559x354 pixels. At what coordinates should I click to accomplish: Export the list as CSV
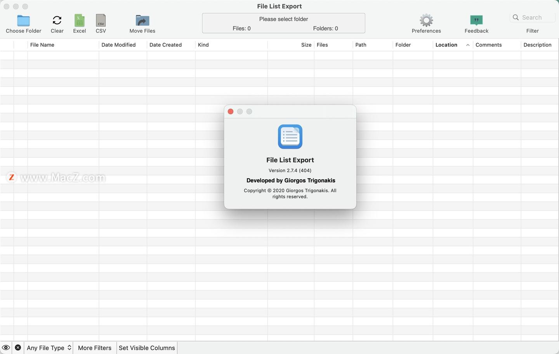(x=101, y=20)
